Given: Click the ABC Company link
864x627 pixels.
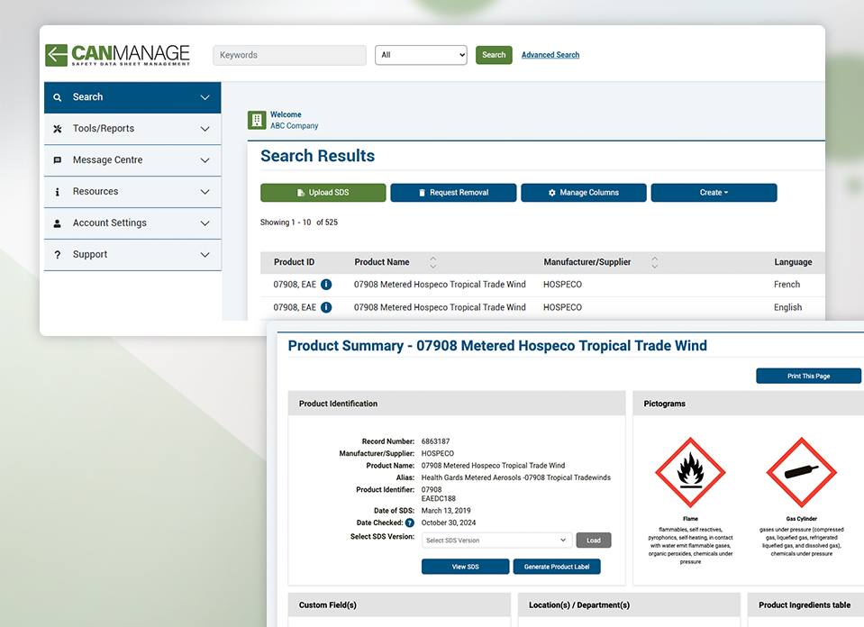Looking at the screenshot, I should [x=295, y=126].
